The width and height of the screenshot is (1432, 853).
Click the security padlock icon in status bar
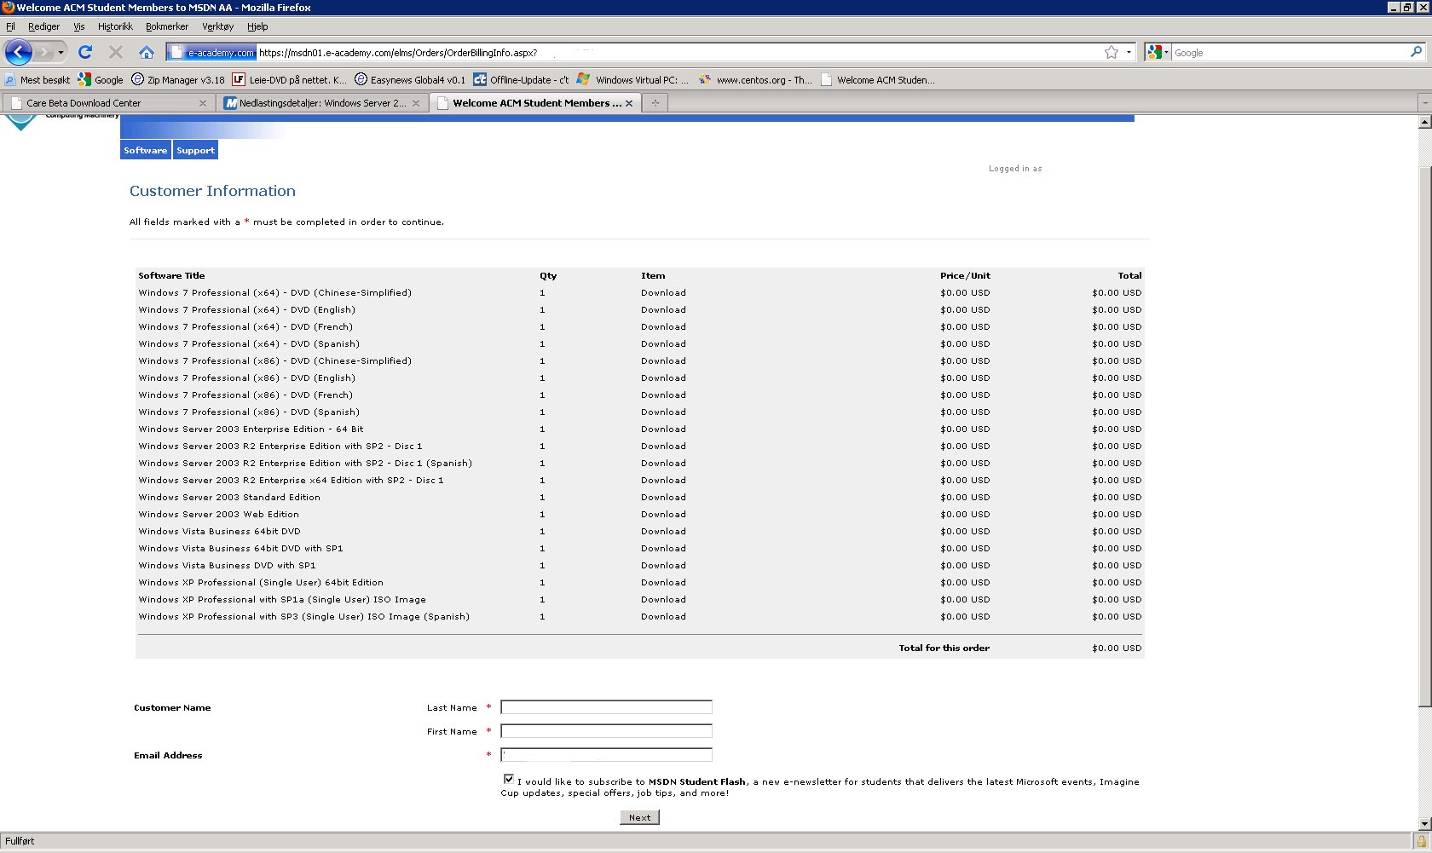coord(1421,841)
